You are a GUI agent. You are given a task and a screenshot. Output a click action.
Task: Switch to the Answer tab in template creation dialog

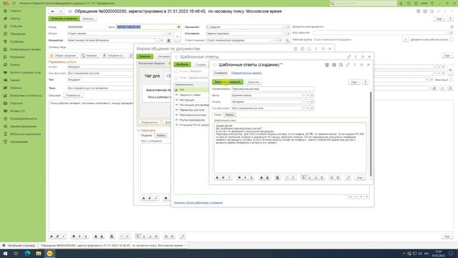pyautogui.click(x=218, y=115)
